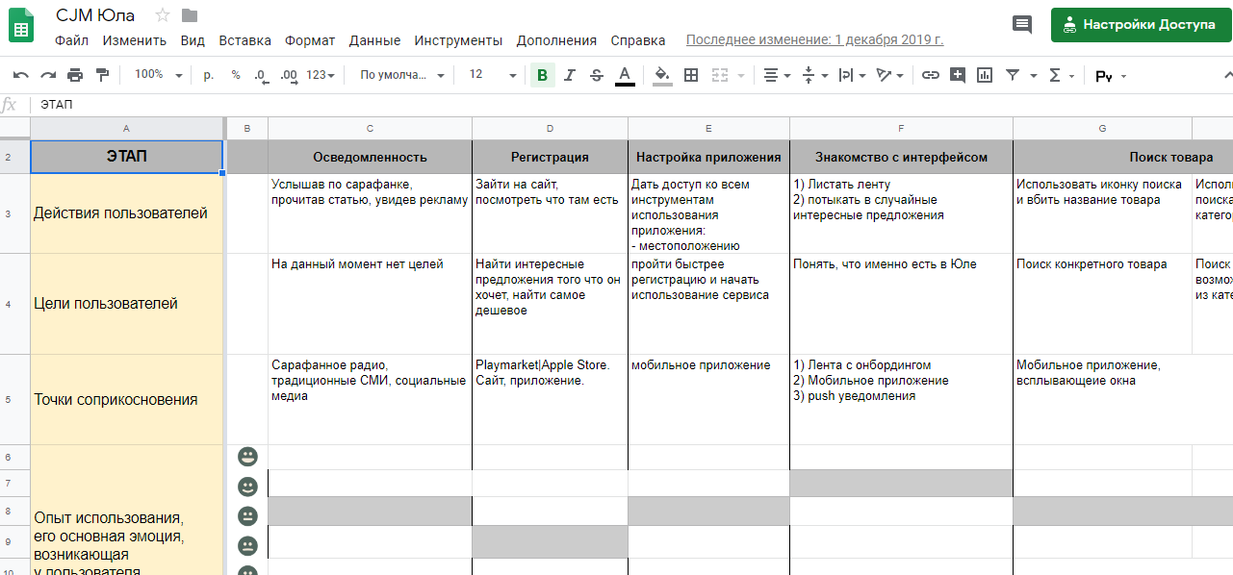
Task: Open the fill color paint bucket
Action: point(661,75)
